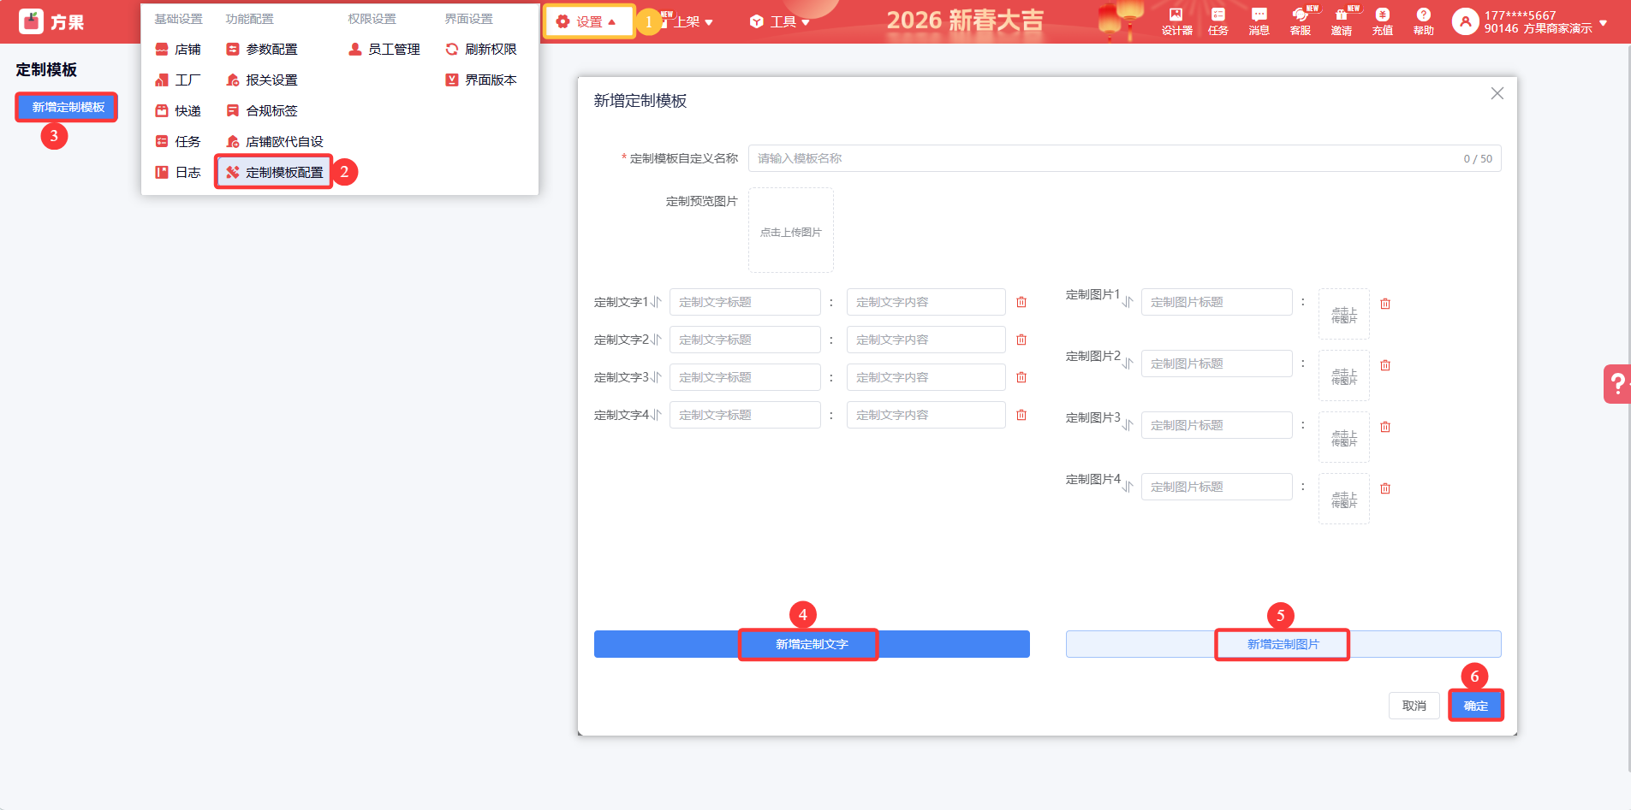Expand the 设置 settings dropdown
Screen dimensions: 1631x810
click(x=588, y=21)
